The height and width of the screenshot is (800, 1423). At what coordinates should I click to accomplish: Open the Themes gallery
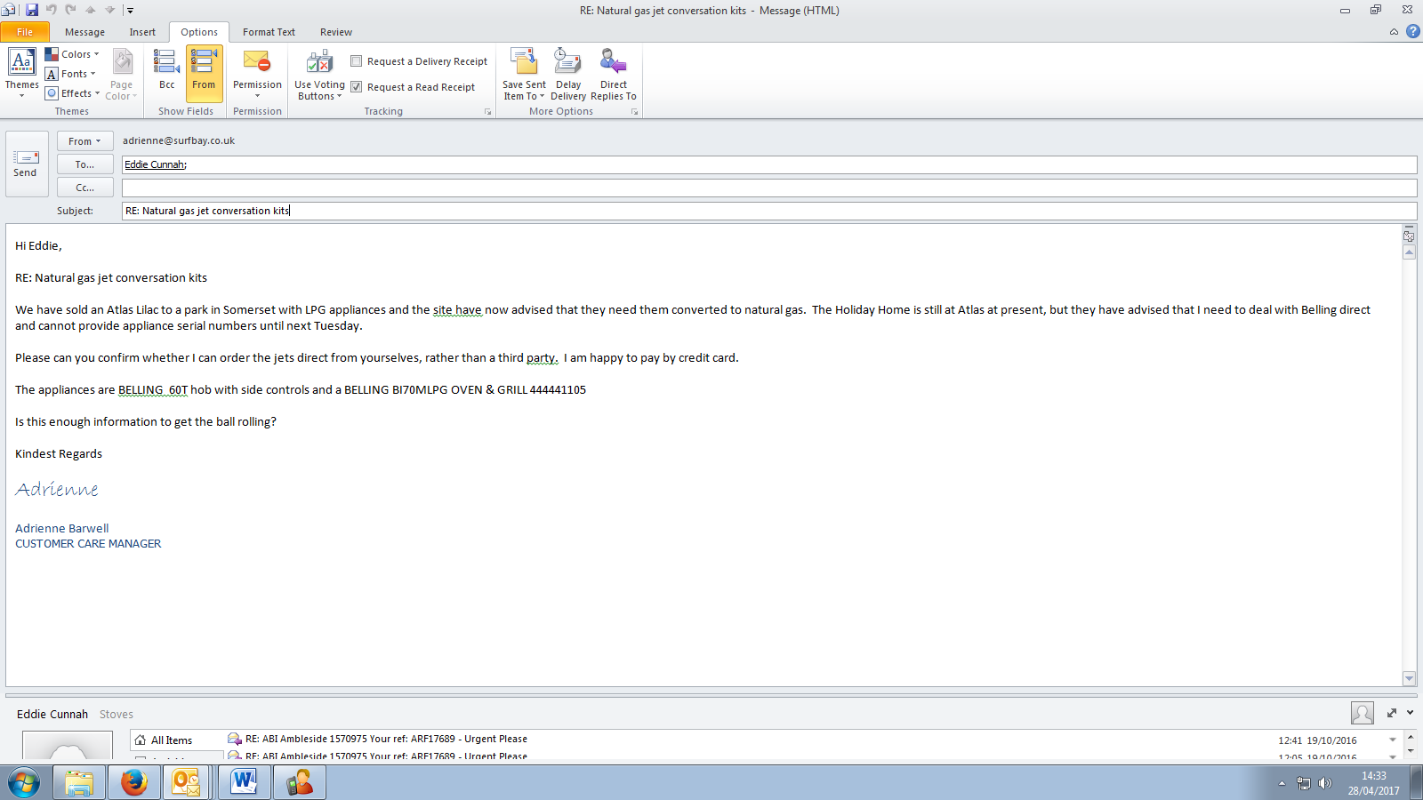coord(21,73)
